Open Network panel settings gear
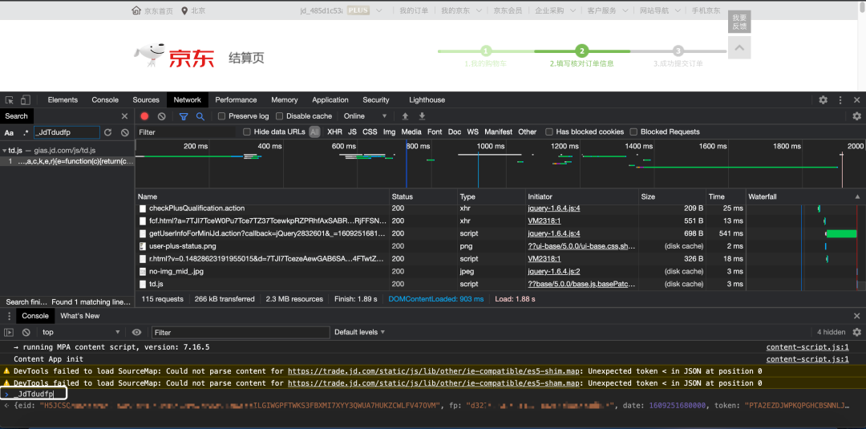The height and width of the screenshot is (429, 866). [856, 116]
